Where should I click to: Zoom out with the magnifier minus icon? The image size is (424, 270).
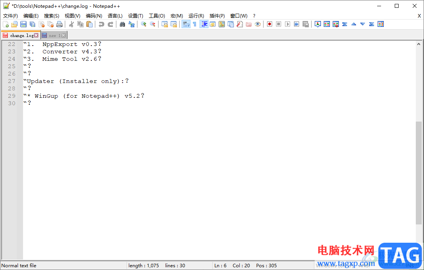(153, 24)
